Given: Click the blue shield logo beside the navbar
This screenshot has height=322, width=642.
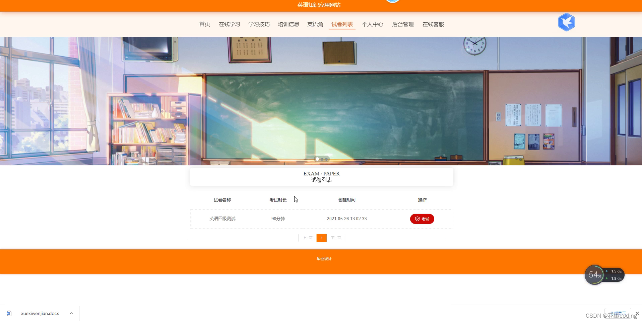Looking at the screenshot, I should point(566,22).
